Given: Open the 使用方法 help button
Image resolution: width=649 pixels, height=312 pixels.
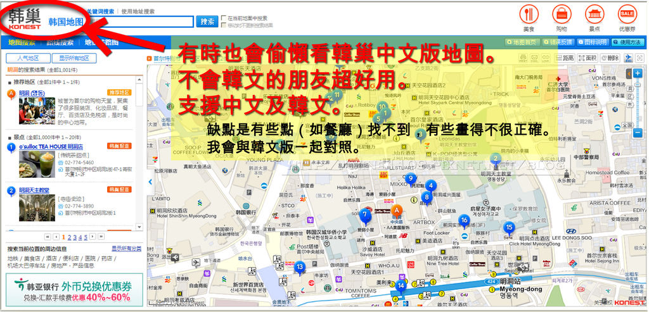Looking at the screenshot, I should (627, 42).
